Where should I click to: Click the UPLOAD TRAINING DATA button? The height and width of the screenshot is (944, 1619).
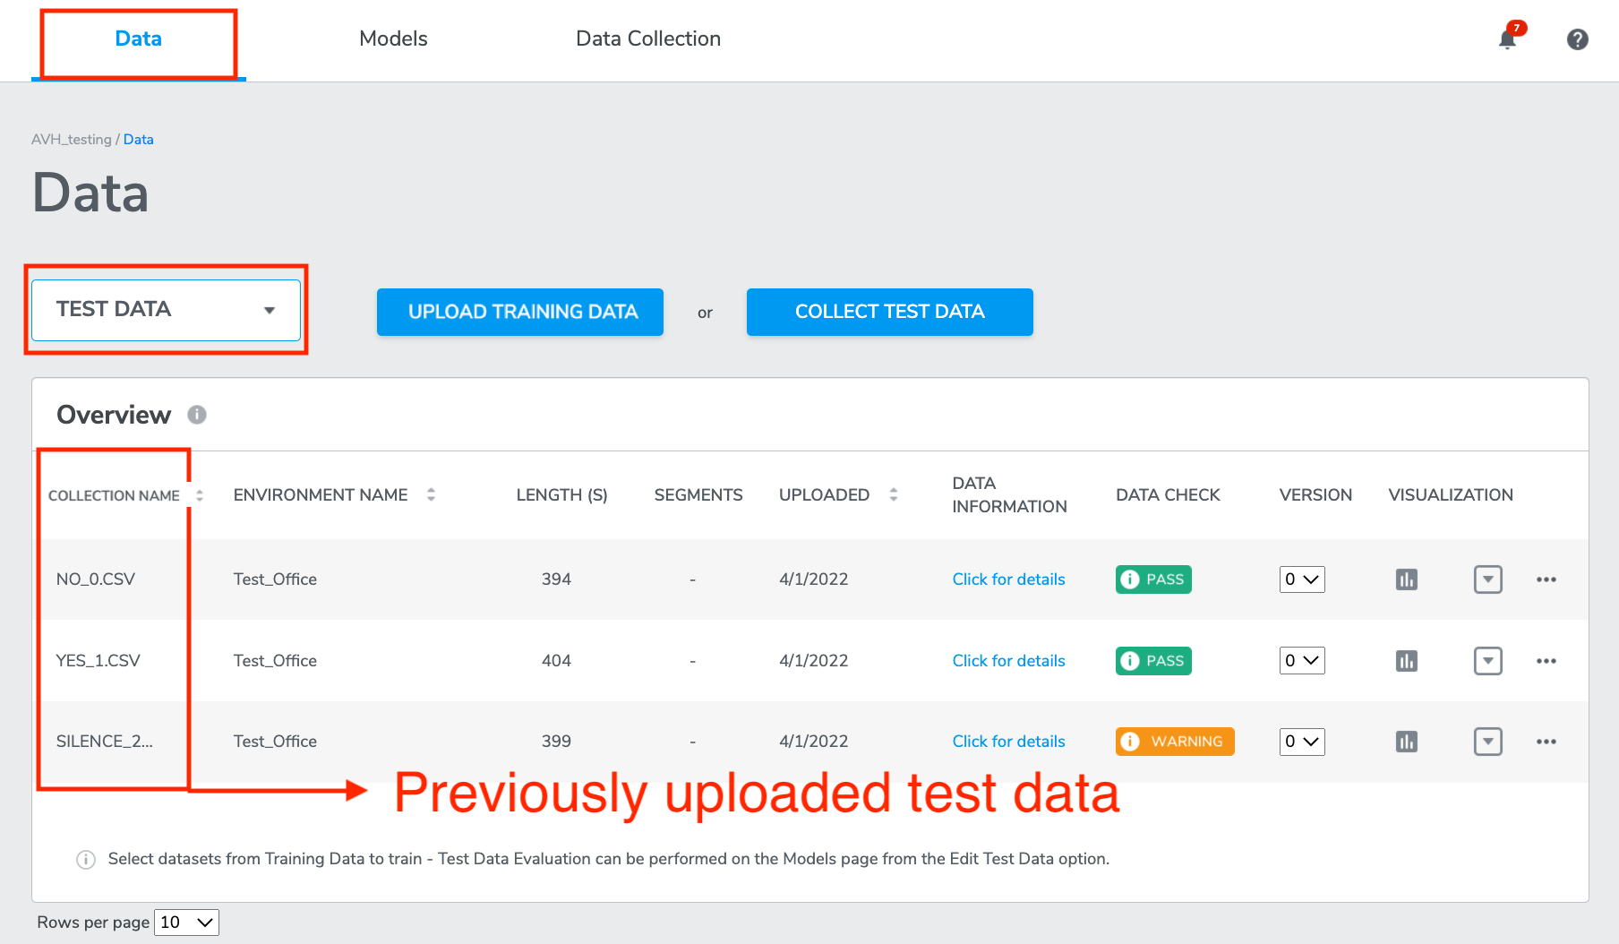click(520, 312)
